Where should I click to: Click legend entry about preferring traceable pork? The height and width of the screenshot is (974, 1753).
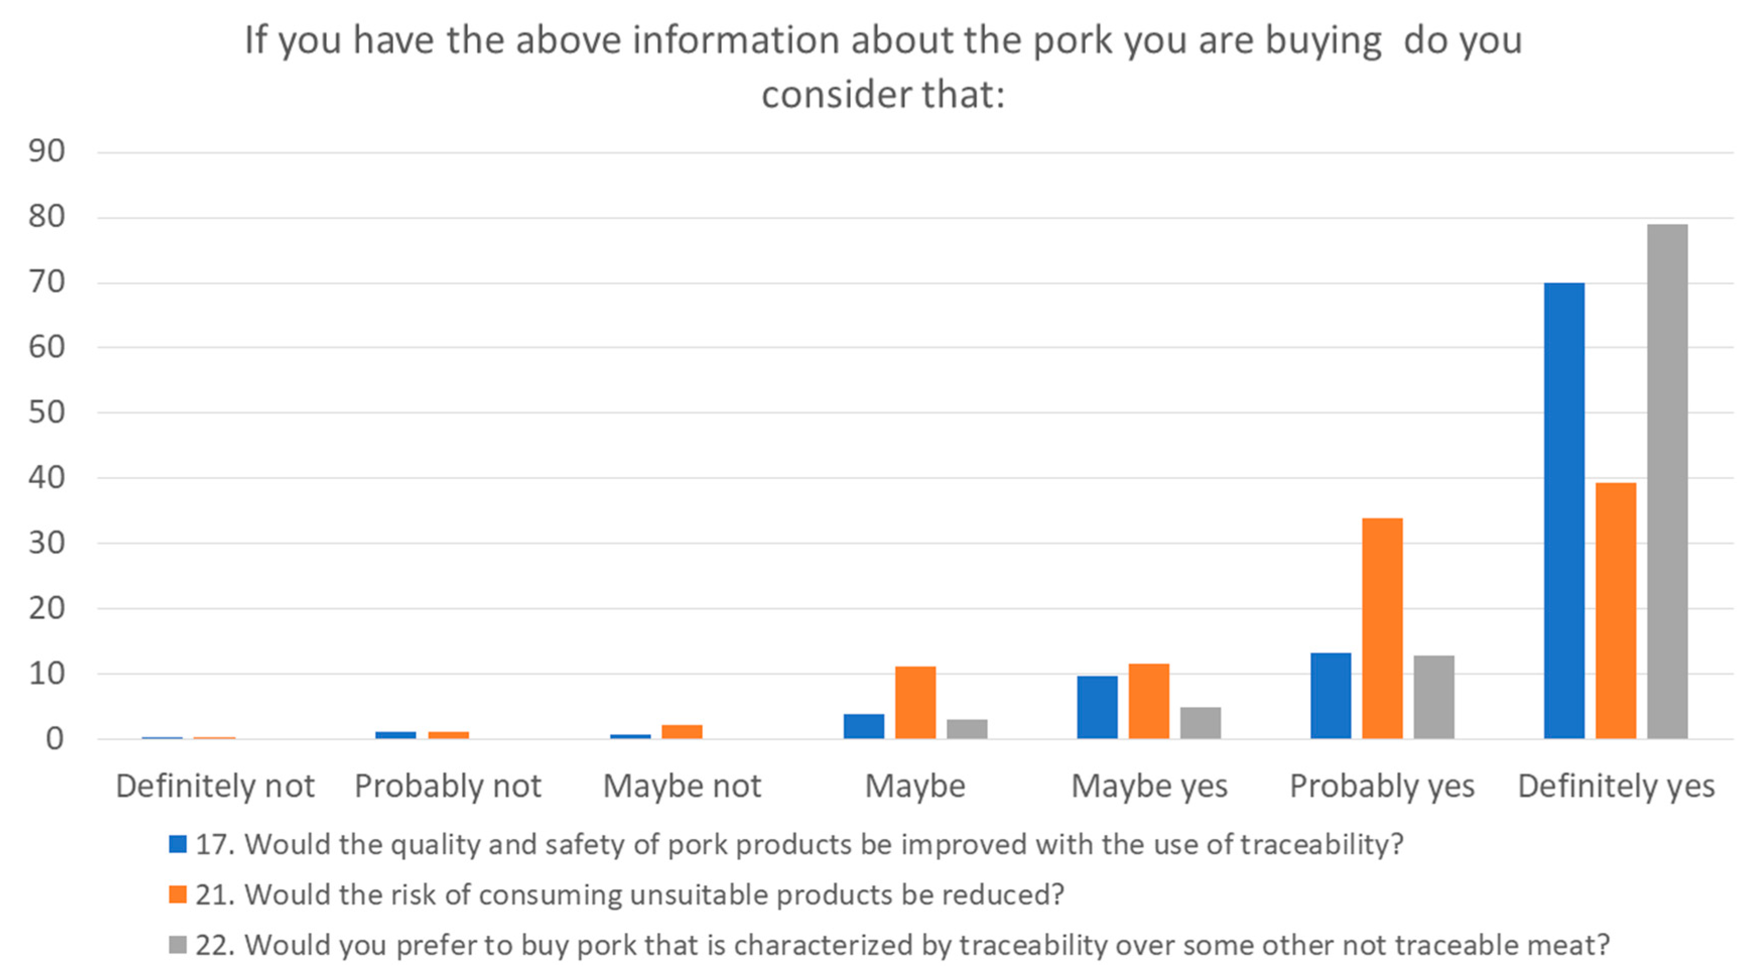[x=902, y=945]
